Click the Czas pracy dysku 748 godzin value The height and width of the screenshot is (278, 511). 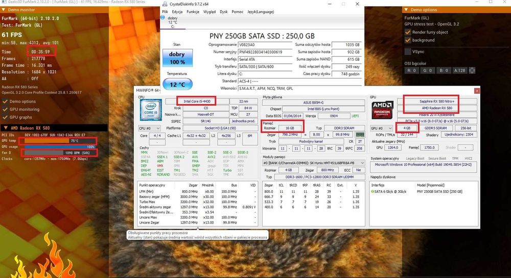coord(346,74)
